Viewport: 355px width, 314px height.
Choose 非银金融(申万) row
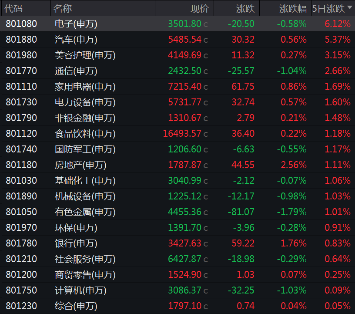pyautogui.click(x=177, y=118)
